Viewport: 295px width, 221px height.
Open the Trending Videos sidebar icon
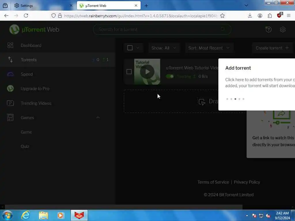[10, 103]
